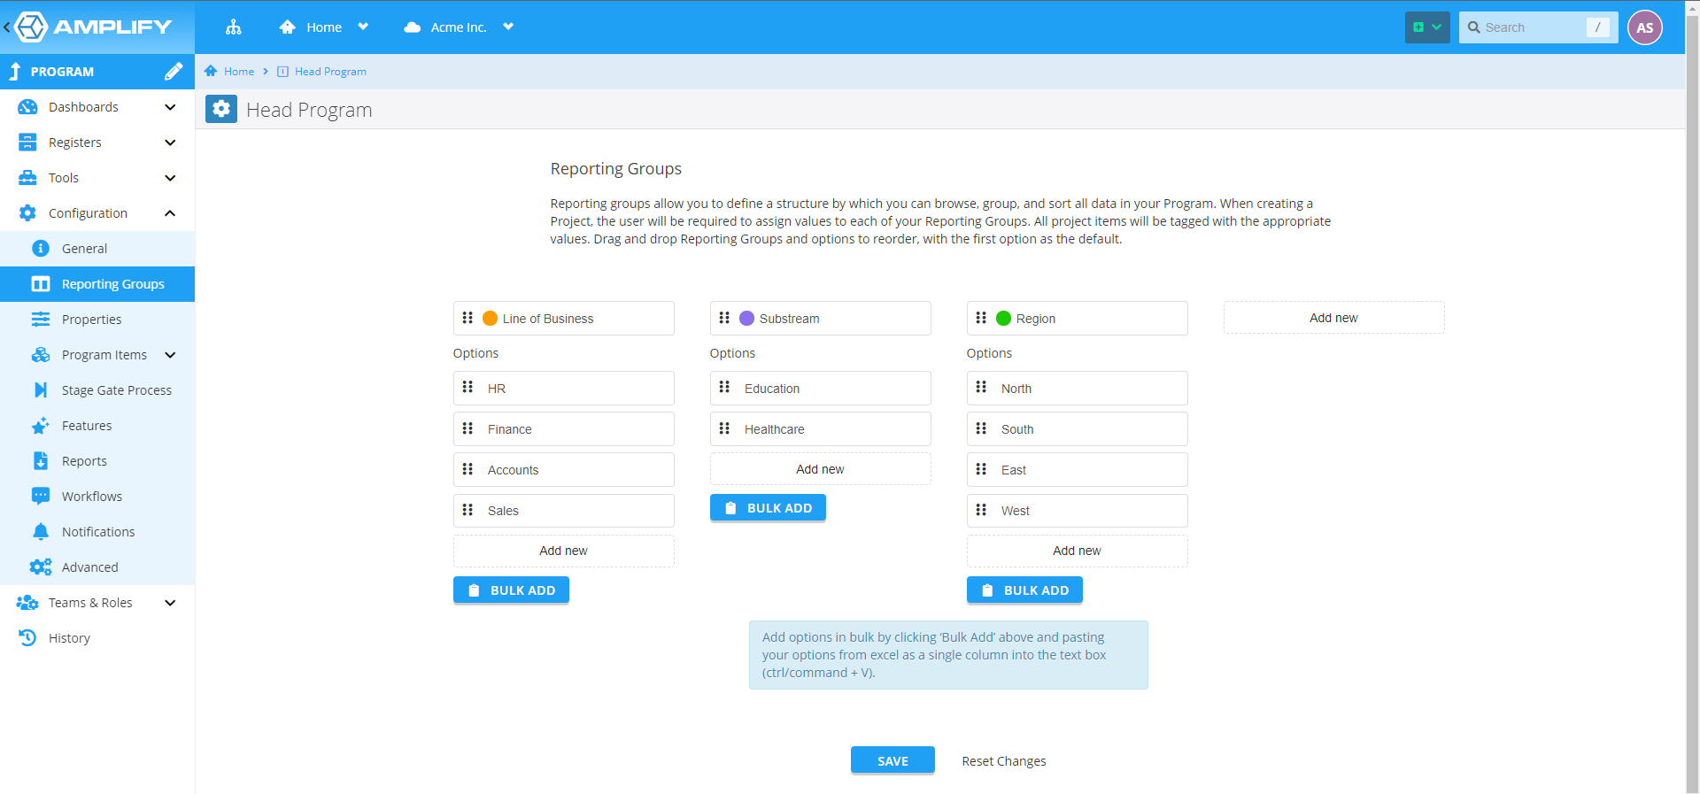Click the home icon in breadcrumb
Viewport: 1700px width, 794px height.
[x=211, y=71]
